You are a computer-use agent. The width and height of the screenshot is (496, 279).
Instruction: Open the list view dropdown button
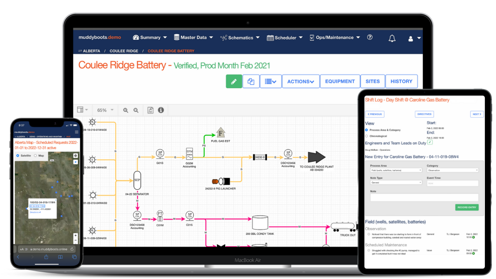(x=270, y=81)
